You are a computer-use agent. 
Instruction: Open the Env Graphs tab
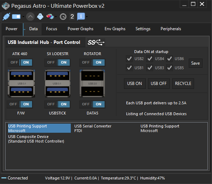click(115, 29)
